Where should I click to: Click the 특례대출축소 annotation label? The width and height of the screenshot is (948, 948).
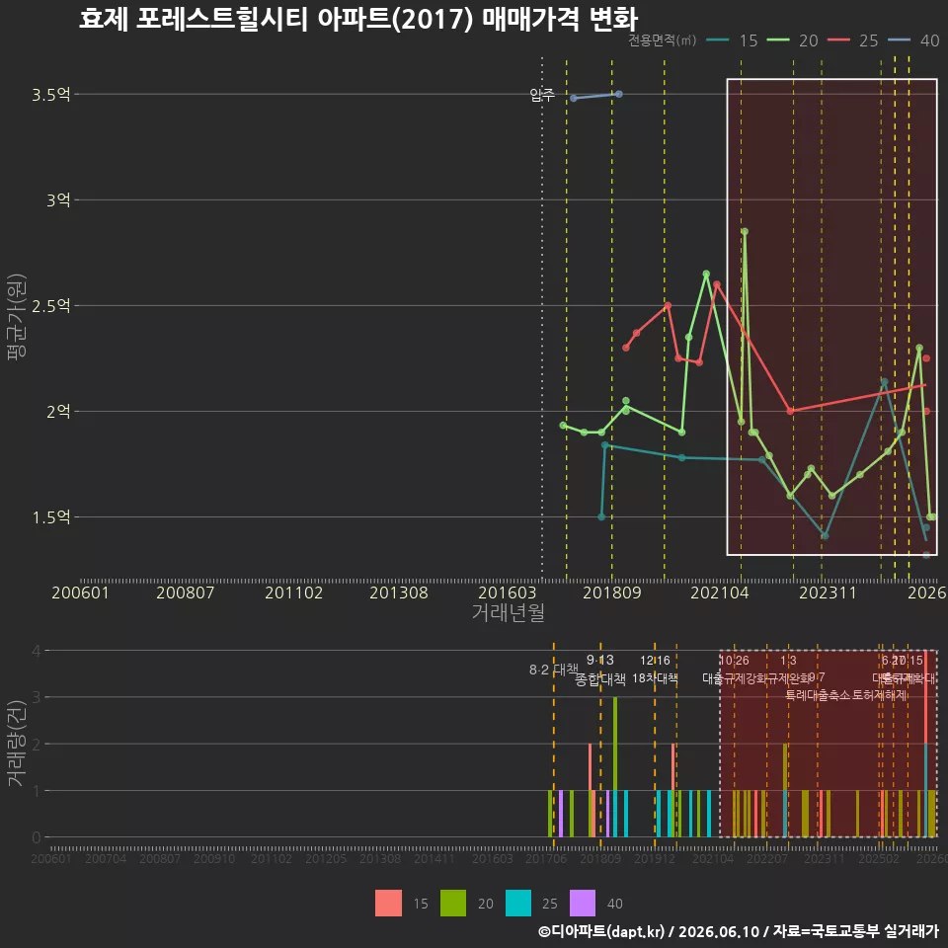[817, 695]
